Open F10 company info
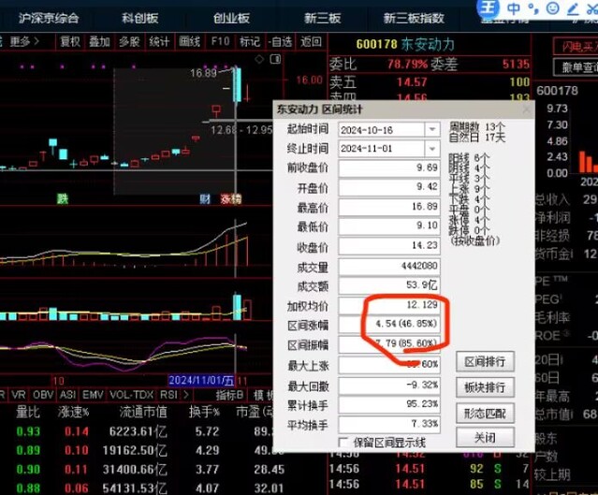Screen dimensions: 598x495 click(x=221, y=41)
